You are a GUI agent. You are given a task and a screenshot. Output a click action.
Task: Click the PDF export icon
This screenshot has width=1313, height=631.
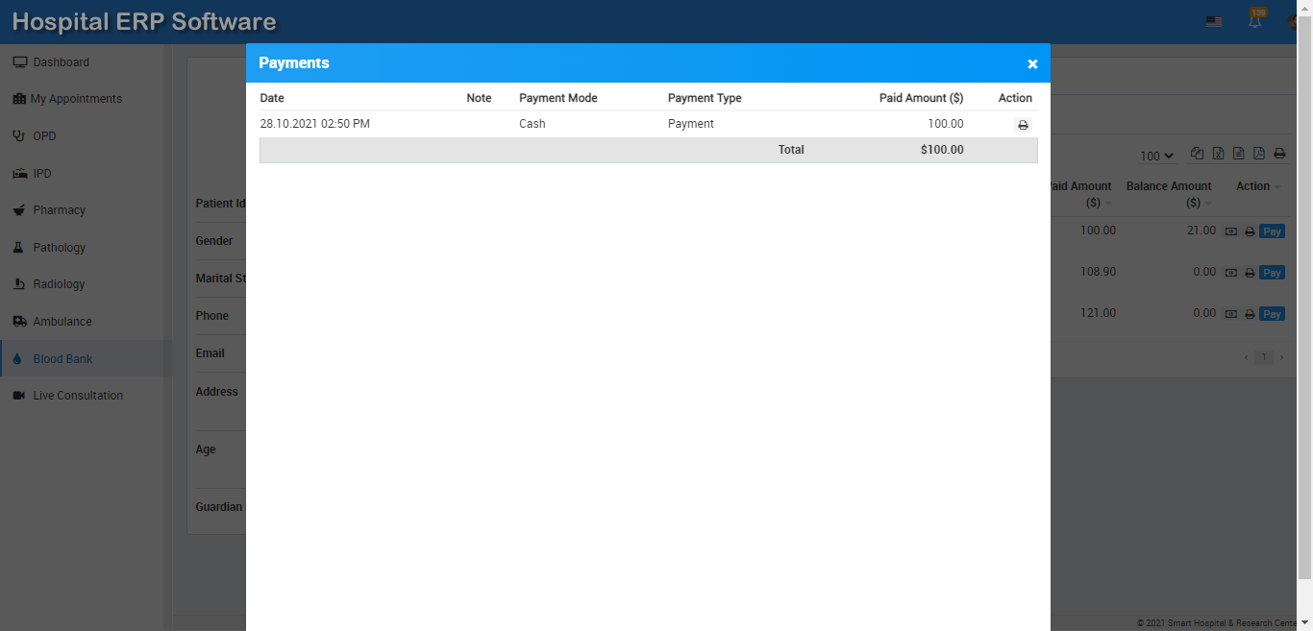click(1259, 154)
